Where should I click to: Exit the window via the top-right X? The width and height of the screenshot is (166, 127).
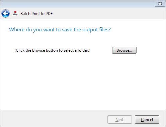point(160,4)
